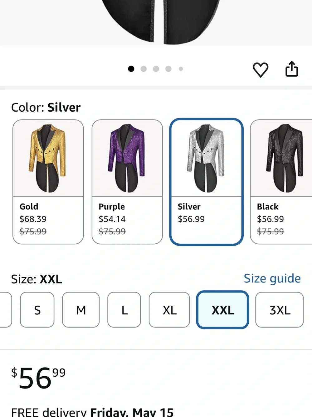Tap the product image at top
This screenshot has height=417, width=312.
tap(156, 23)
